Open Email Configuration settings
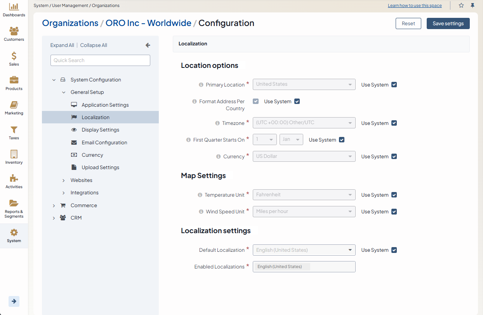This screenshot has height=315, width=483. click(104, 143)
